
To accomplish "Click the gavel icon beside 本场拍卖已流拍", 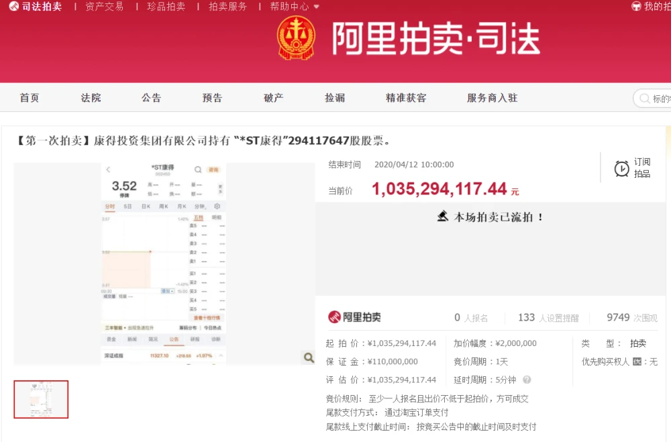I will pos(442,216).
